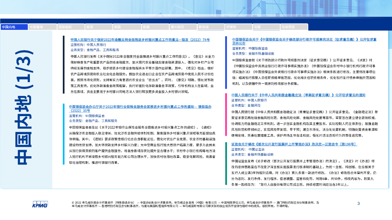Image resolution: width=392 pixels, height=220 pixels.
Task: Open the 菲律宾 tab
Action: pyautogui.click(x=238, y=27)
